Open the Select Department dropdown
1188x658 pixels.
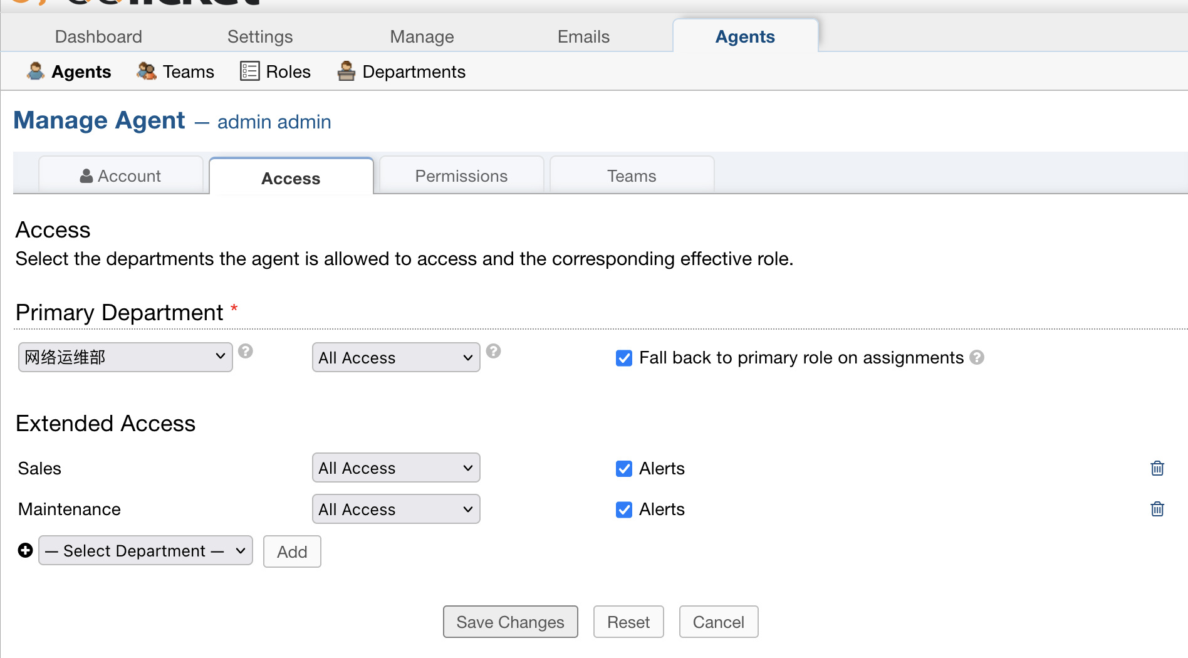pyautogui.click(x=145, y=551)
